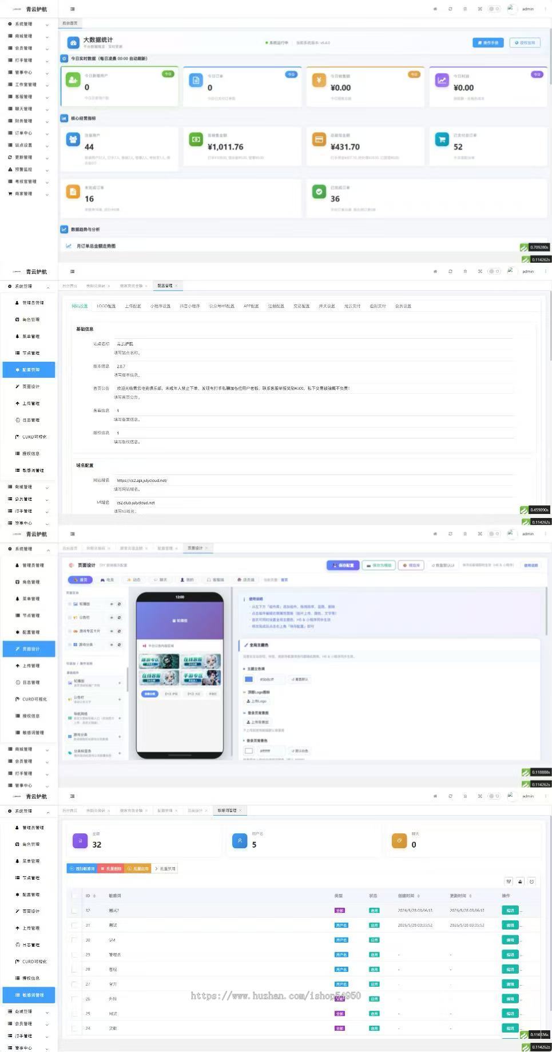Expand the 工作室管理 menu chevron
Image resolution: width=552 pixels, height=1052 pixels.
[x=47, y=85]
